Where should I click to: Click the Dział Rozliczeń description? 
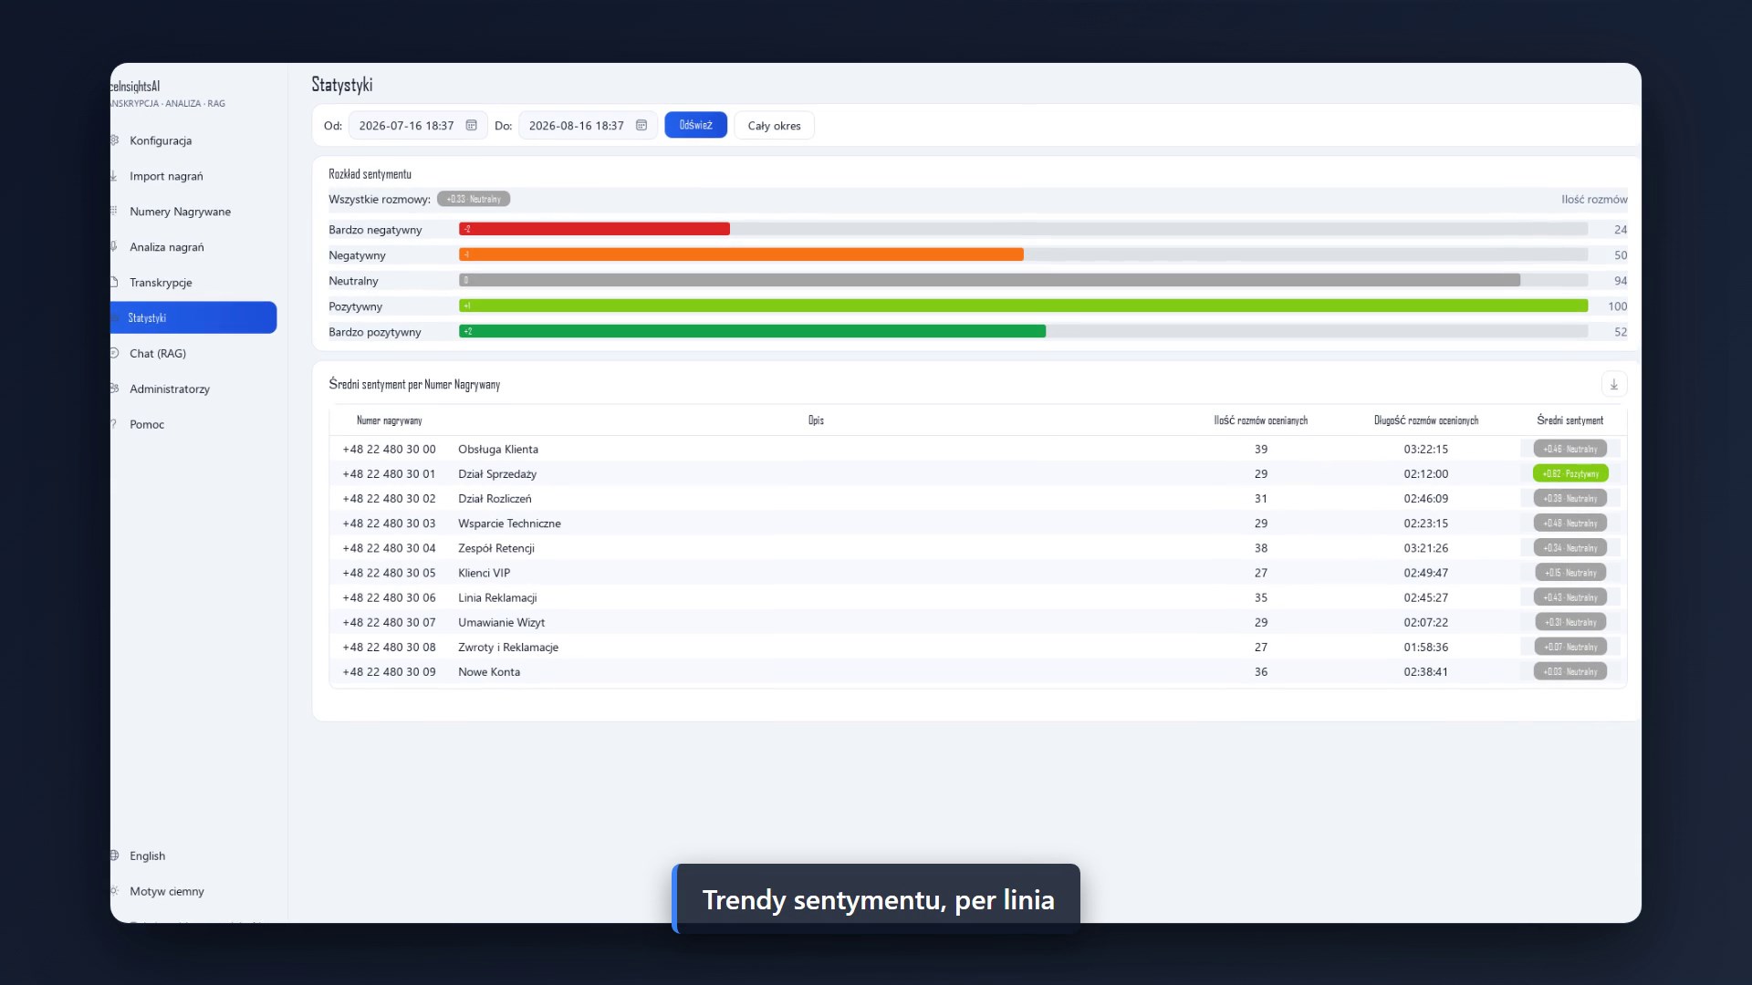[x=495, y=498]
